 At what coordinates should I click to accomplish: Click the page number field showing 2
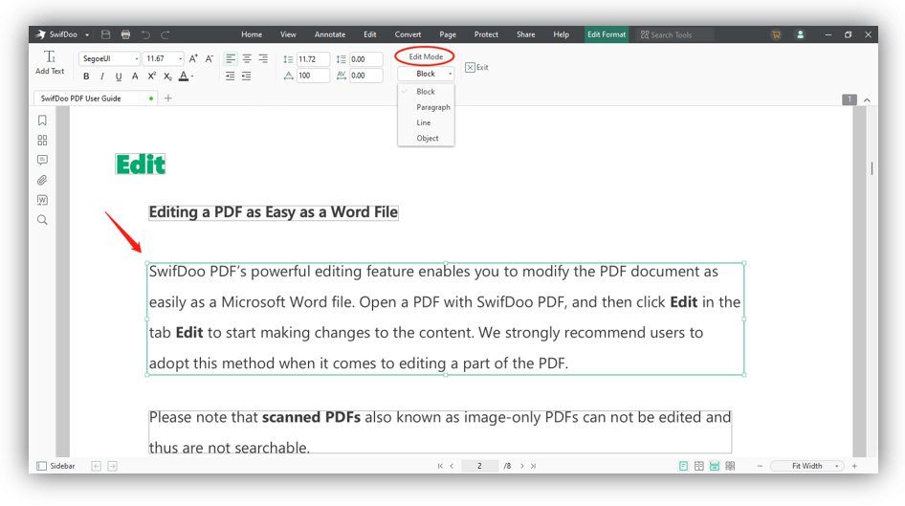pyautogui.click(x=479, y=466)
